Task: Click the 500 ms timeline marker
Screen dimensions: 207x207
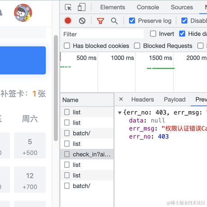Action: [86, 58]
